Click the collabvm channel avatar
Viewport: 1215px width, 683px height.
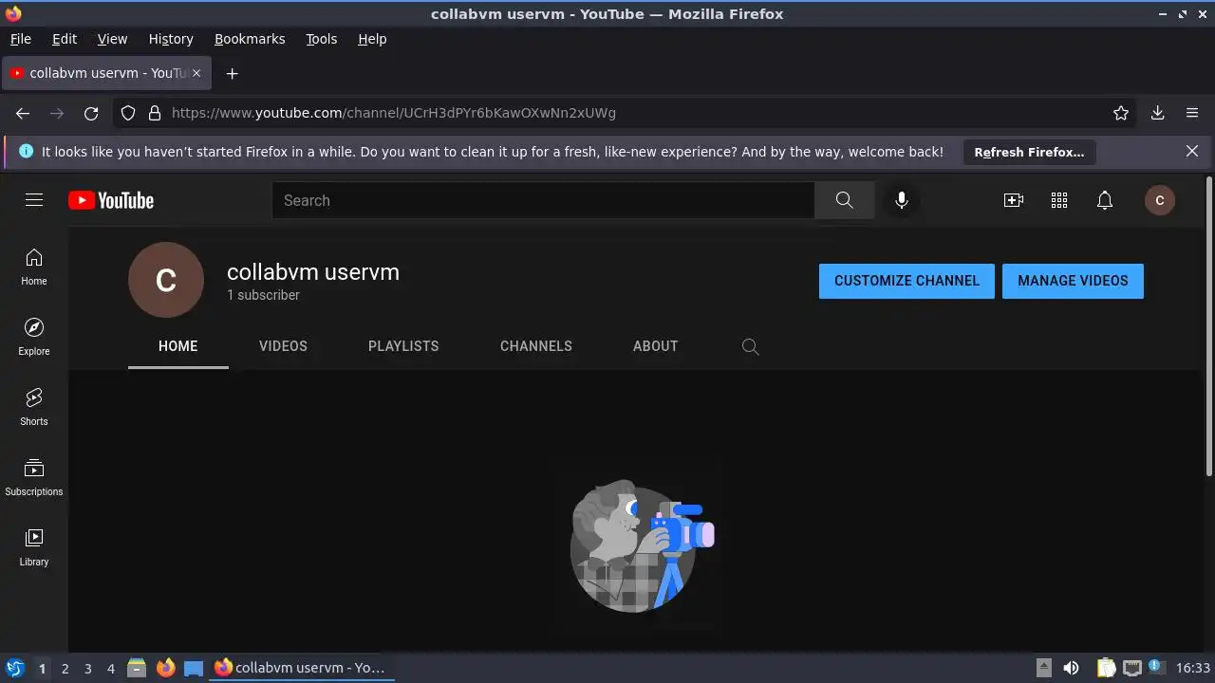pos(166,280)
